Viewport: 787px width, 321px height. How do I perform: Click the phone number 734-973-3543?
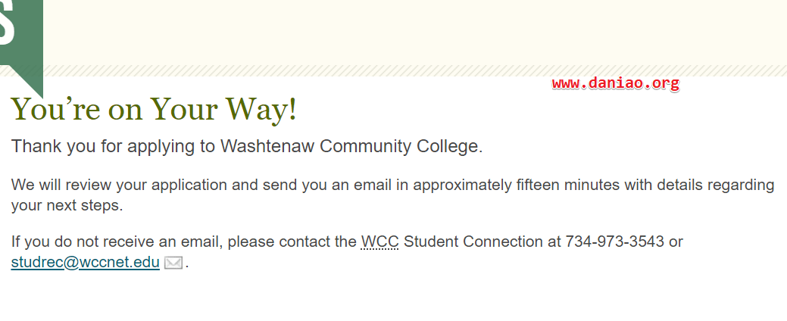pos(615,242)
